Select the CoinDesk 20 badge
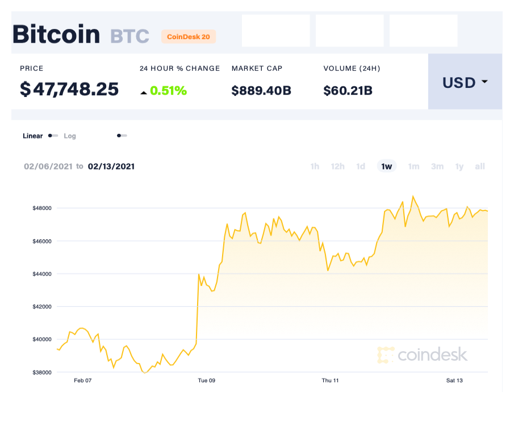514x426 pixels. coord(188,36)
